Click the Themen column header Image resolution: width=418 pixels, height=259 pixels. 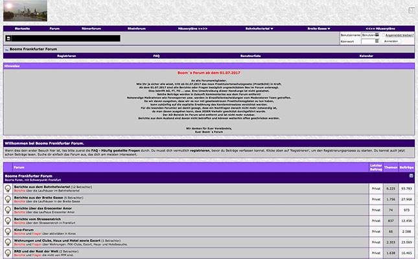coord(391,167)
